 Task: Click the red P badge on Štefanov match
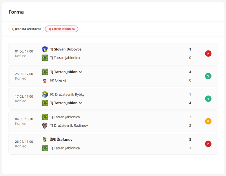tap(208, 144)
